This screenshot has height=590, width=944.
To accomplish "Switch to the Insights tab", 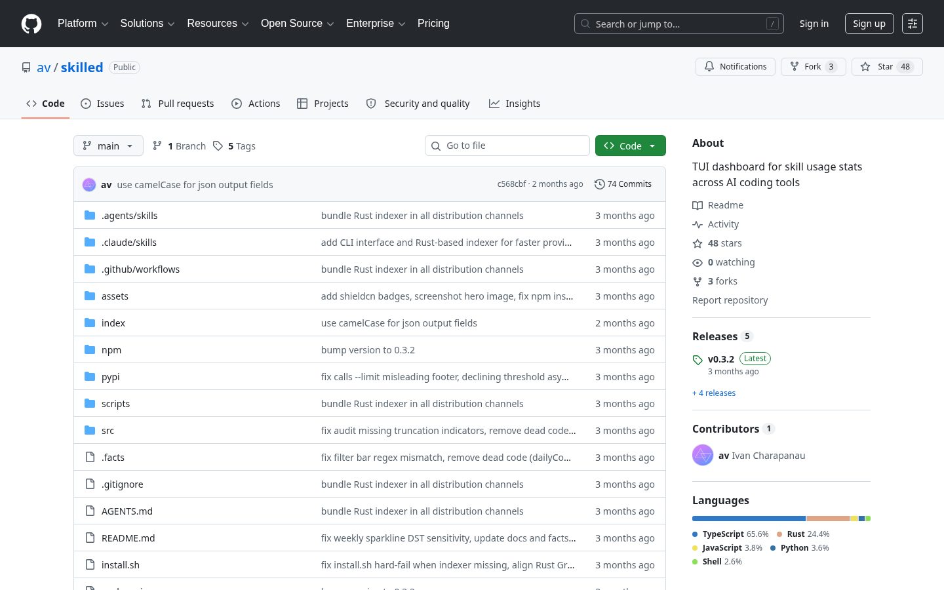I will (x=515, y=104).
